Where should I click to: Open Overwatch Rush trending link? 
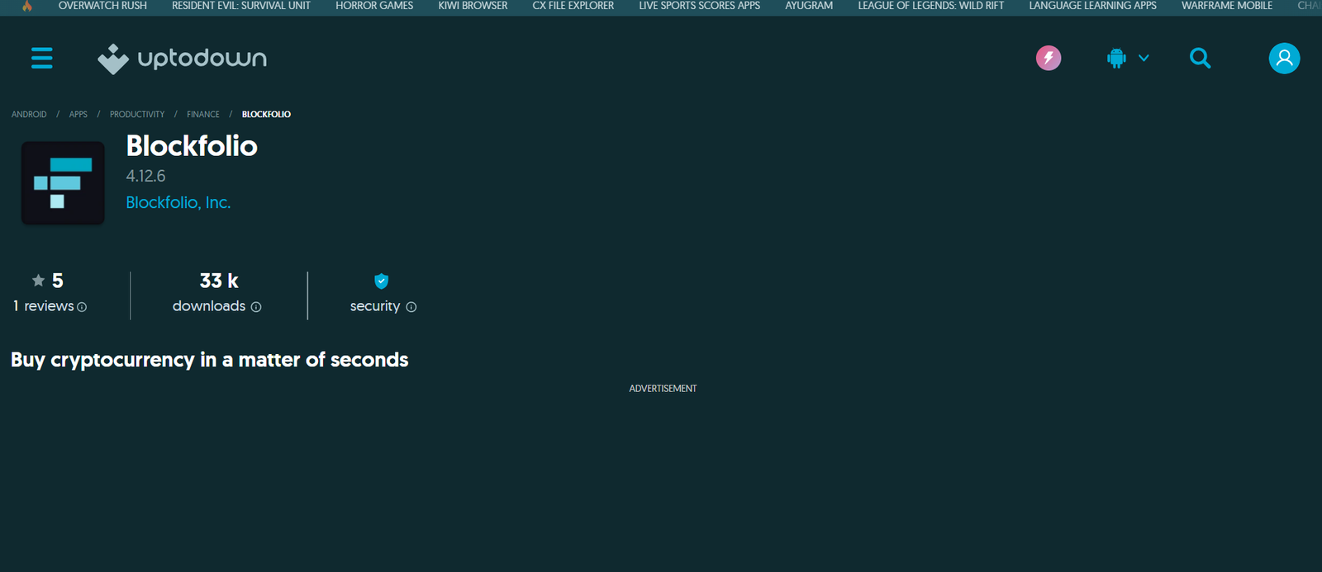pyautogui.click(x=102, y=5)
